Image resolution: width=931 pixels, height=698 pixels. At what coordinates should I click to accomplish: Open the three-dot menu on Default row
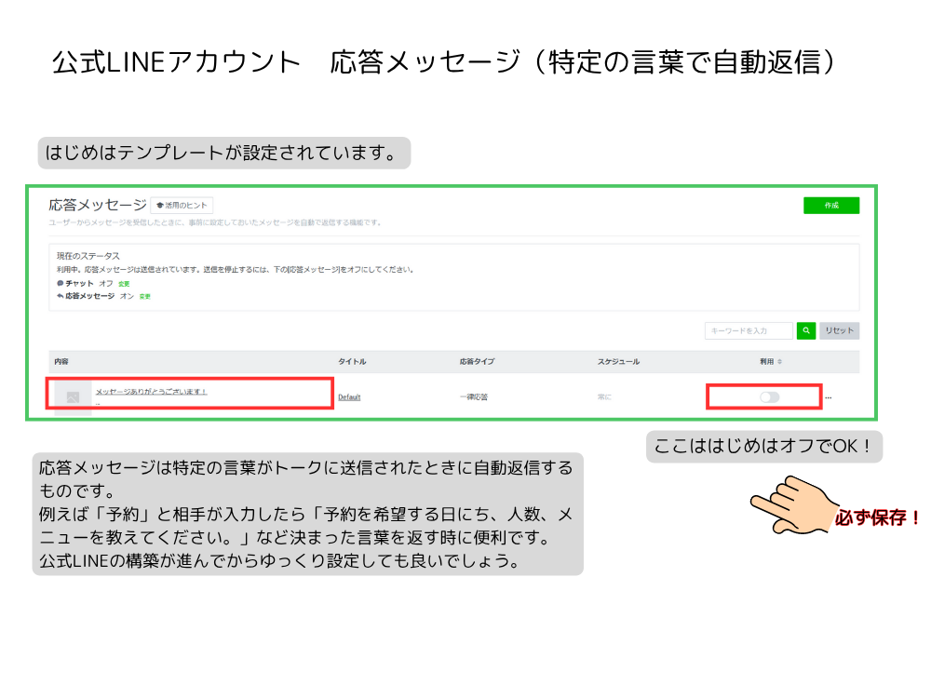[829, 397]
